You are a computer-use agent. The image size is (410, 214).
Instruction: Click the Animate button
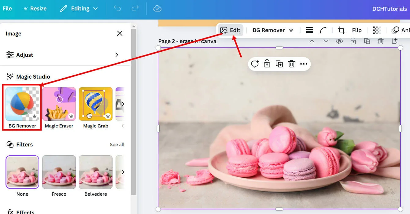tap(401, 30)
